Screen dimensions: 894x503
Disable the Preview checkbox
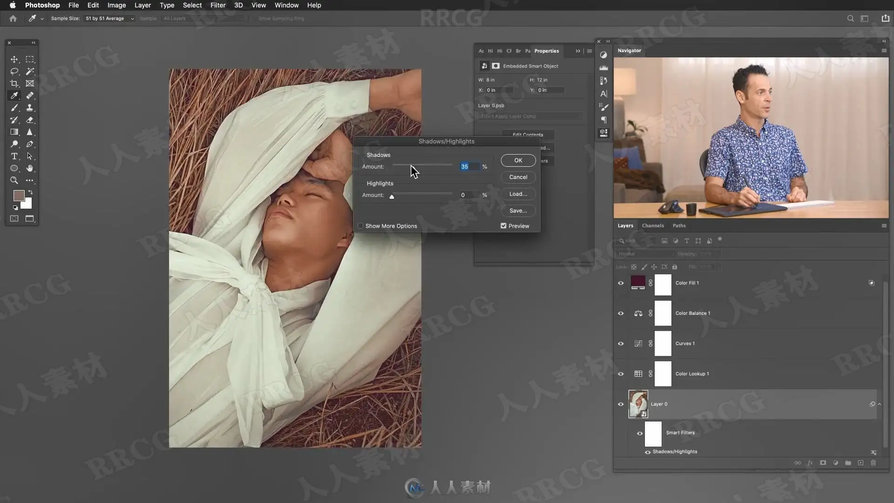click(x=503, y=226)
